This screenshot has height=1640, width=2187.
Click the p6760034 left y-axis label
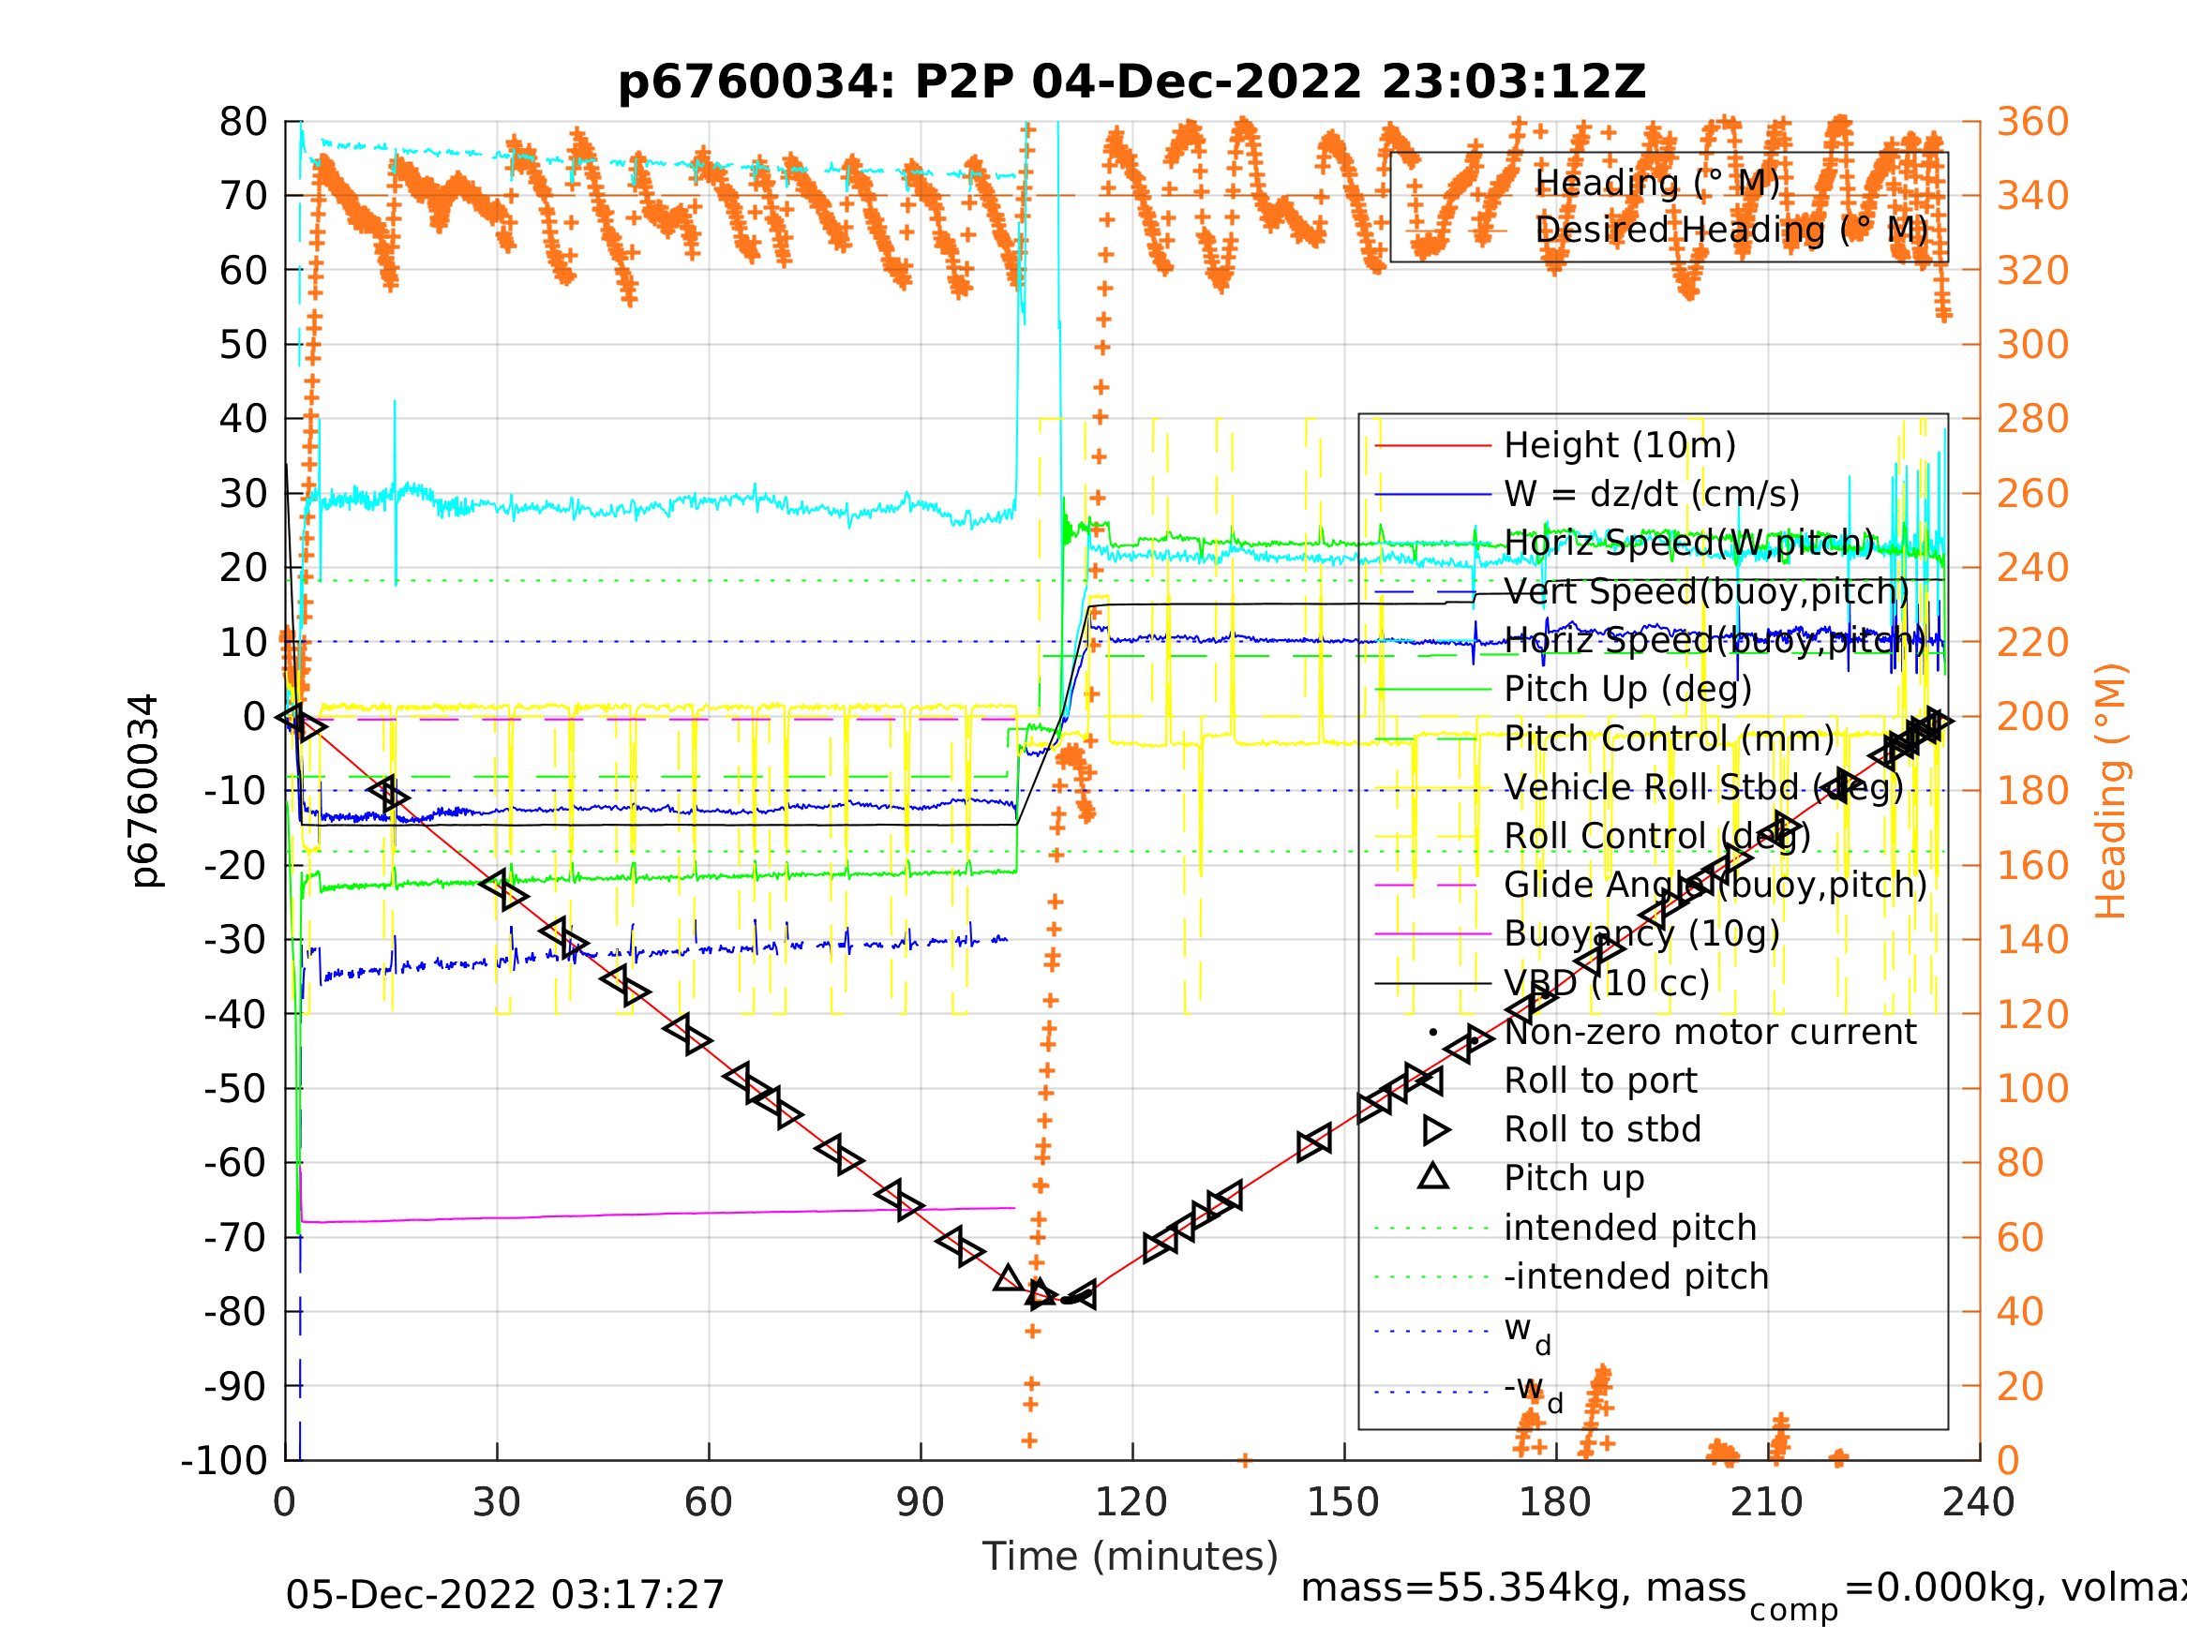click(144, 791)
